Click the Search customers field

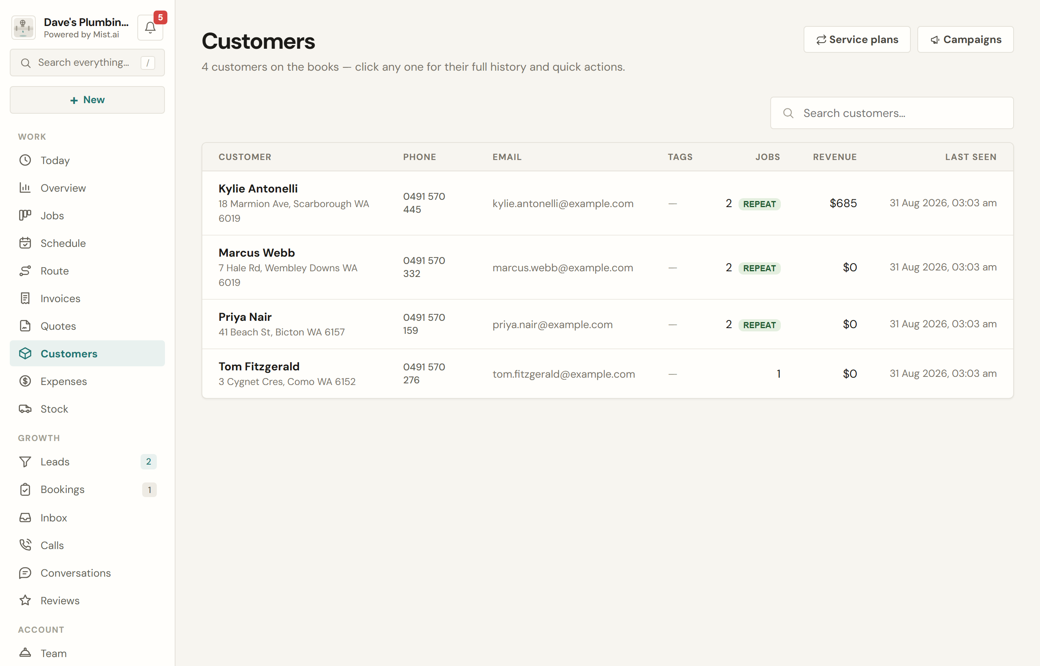(892, 113)
